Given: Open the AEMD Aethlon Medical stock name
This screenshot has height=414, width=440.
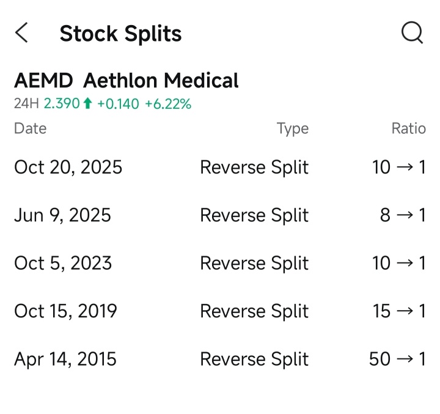Looking at the screenshot, I should click(127, 81).
